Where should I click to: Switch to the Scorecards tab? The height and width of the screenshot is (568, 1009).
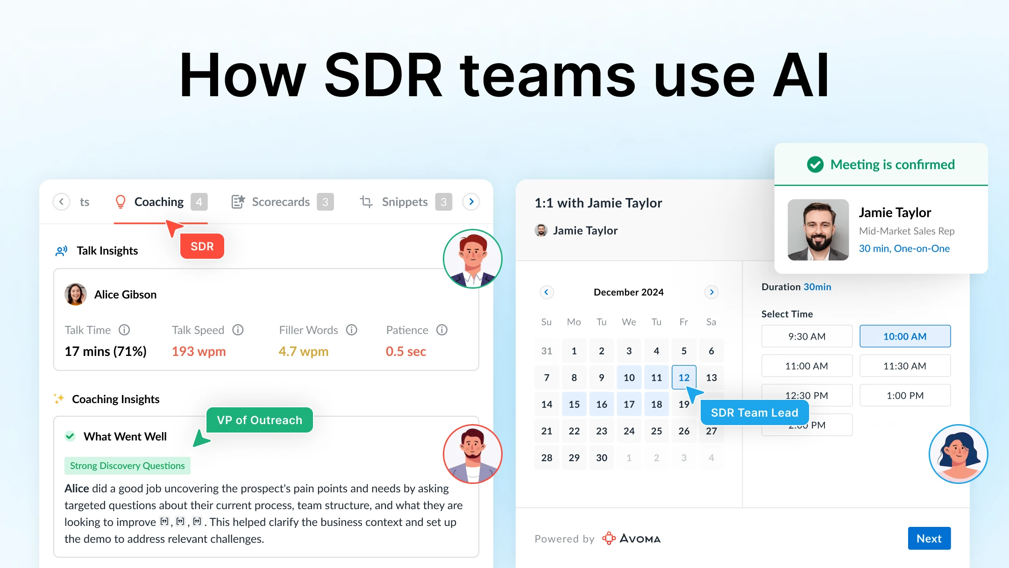pos(281,202)
